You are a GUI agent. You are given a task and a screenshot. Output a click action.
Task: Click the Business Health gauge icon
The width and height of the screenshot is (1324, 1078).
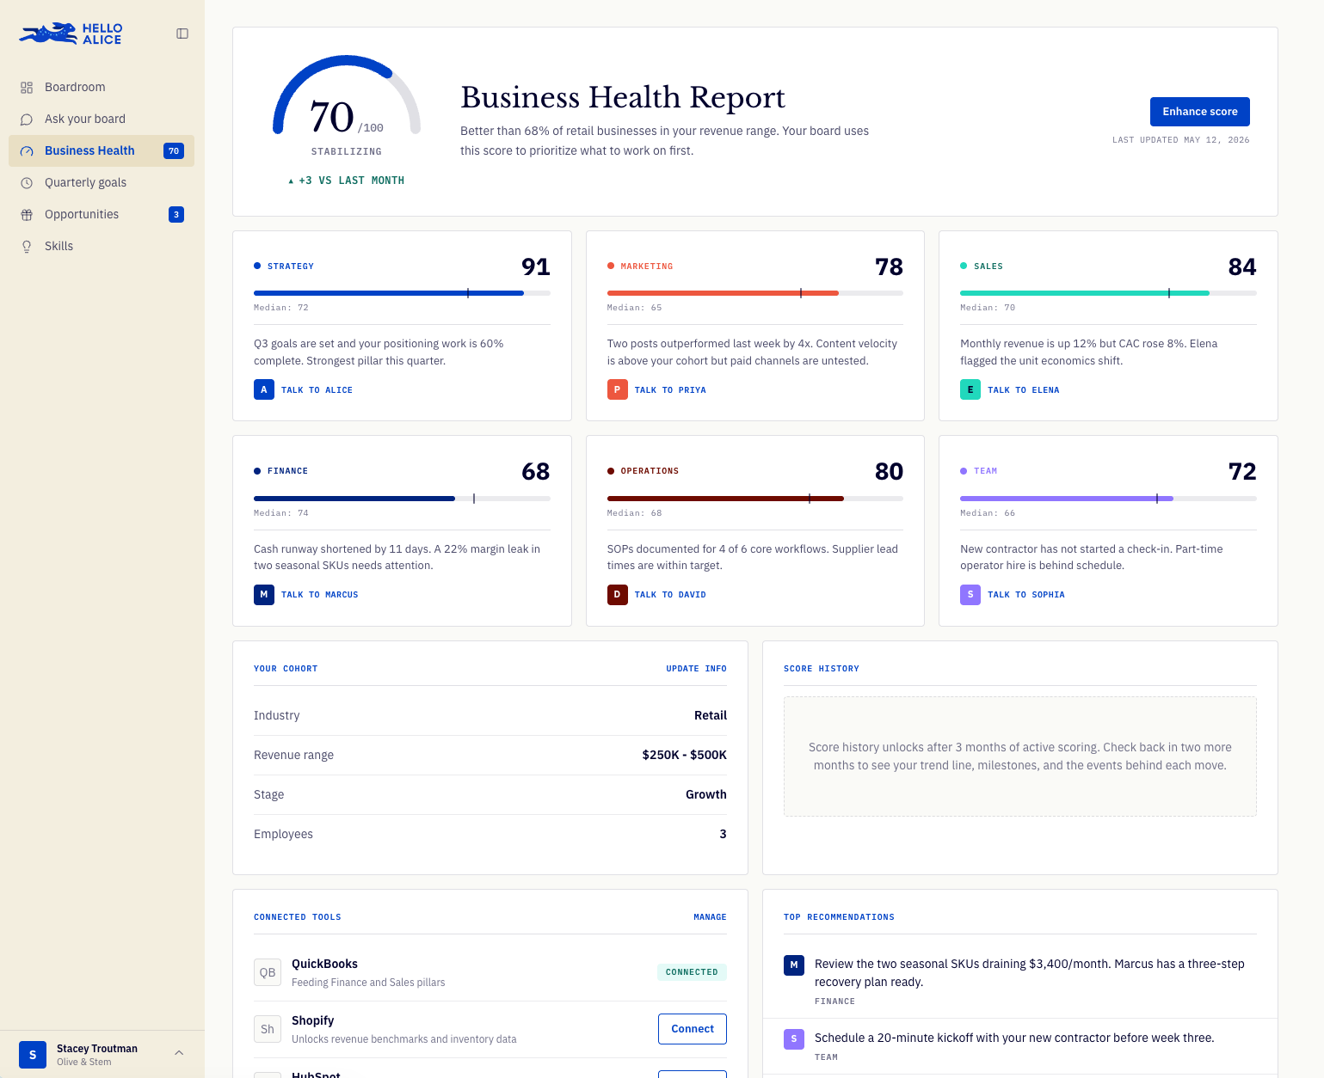[x=27, y=151]
